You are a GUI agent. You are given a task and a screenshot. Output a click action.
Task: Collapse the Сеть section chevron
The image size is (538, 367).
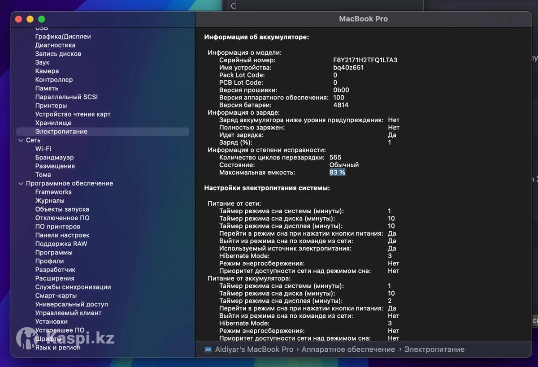(21, 140)
